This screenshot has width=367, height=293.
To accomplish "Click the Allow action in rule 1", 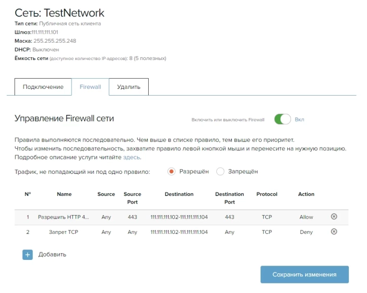I will point(306,217).
